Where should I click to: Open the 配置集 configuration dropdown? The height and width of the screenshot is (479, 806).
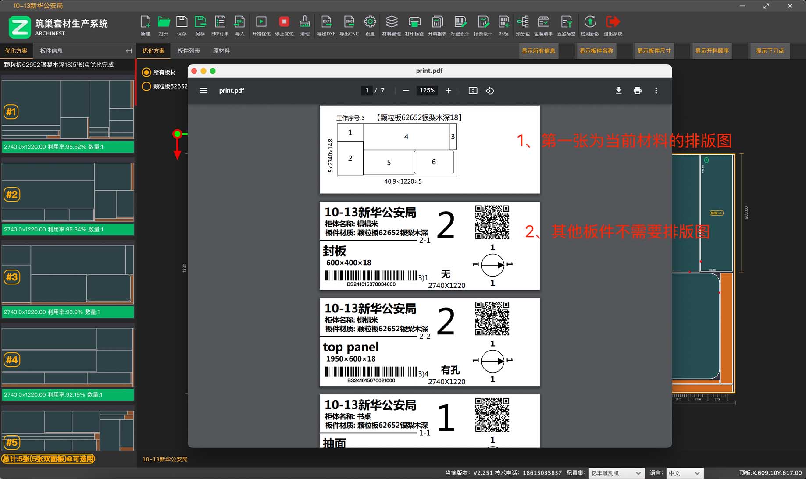616,473
